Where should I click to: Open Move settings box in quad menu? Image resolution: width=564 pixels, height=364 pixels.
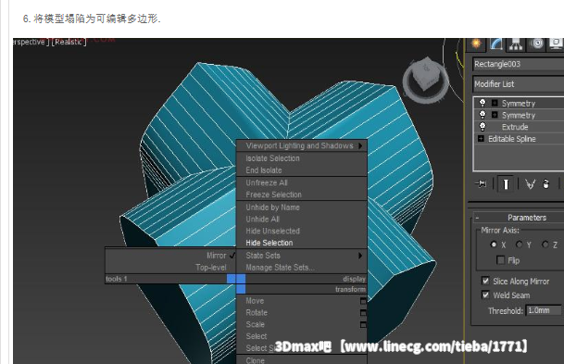pos(363,301)
